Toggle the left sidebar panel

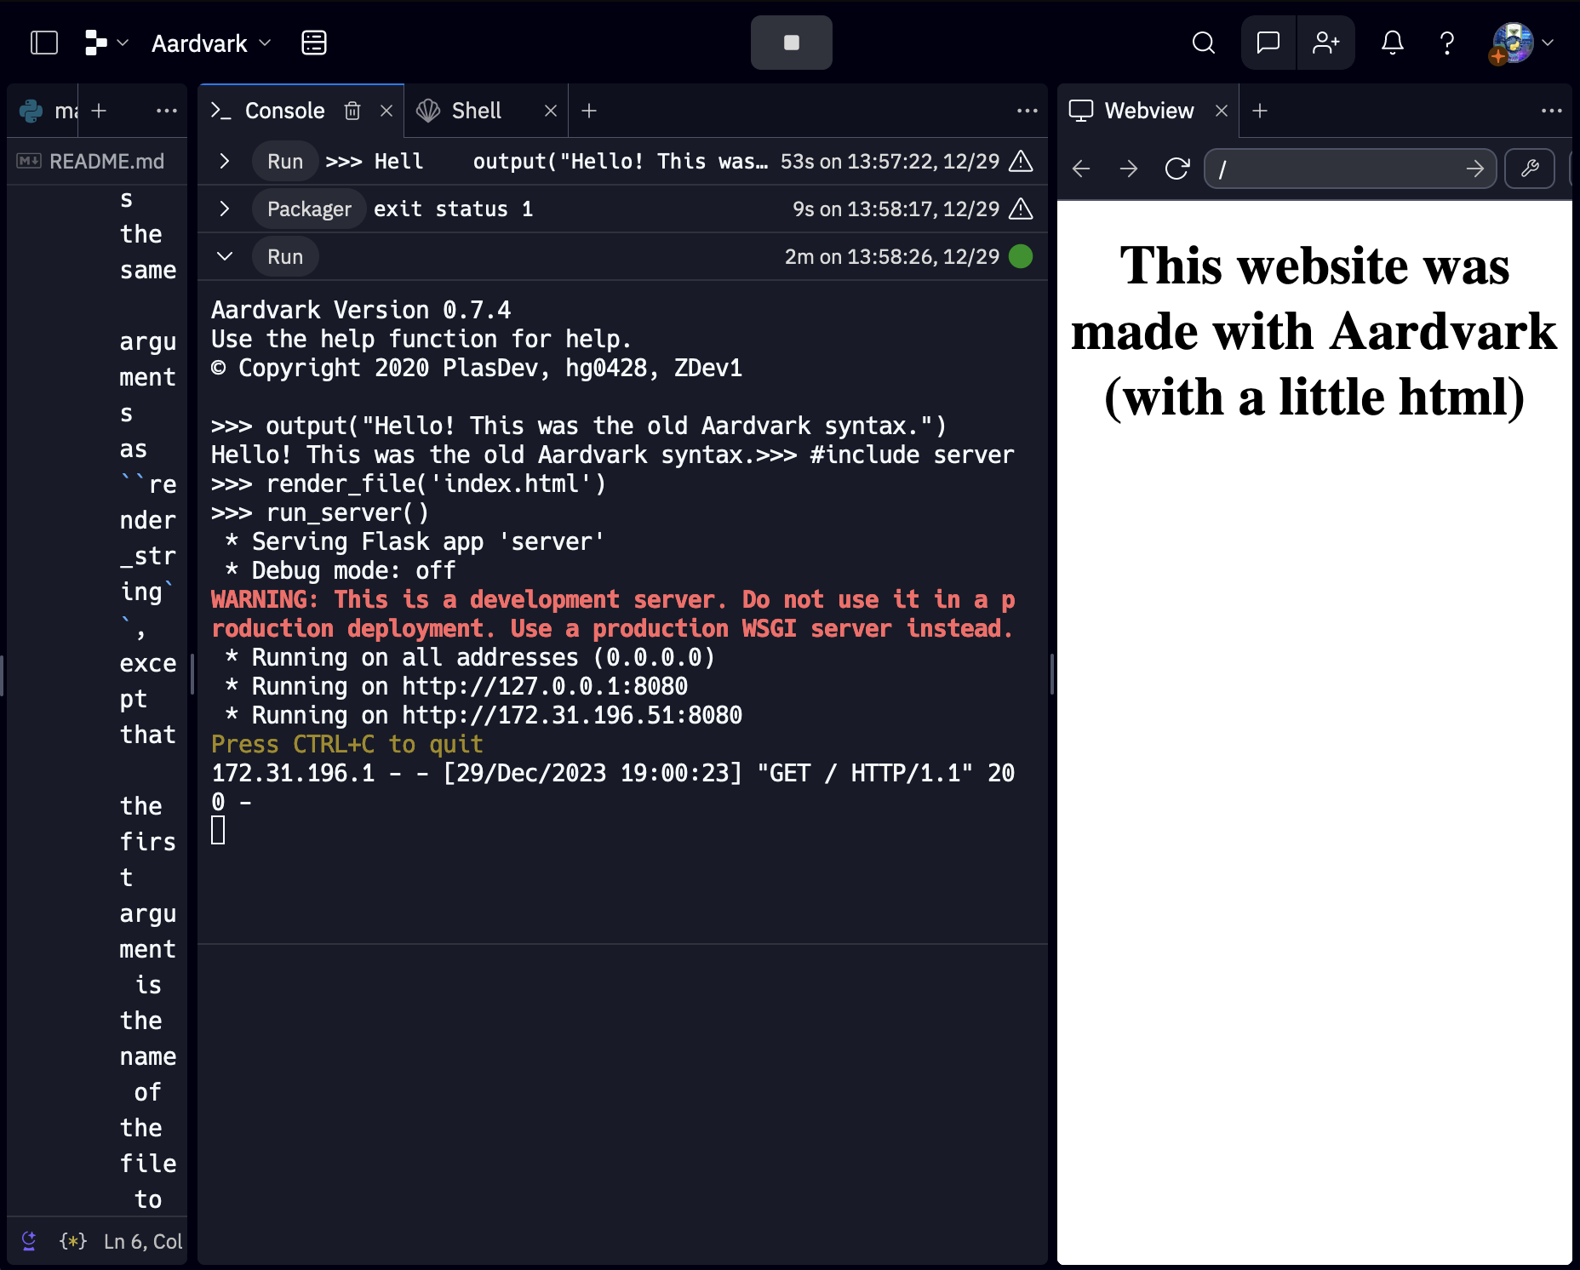(x=44, y=43)
